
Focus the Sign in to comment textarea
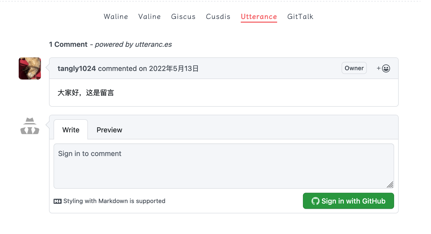tap(224, 166)
